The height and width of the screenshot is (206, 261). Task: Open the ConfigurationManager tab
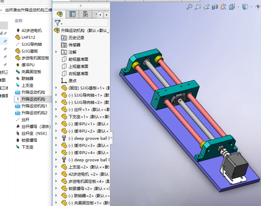point(85,14)
